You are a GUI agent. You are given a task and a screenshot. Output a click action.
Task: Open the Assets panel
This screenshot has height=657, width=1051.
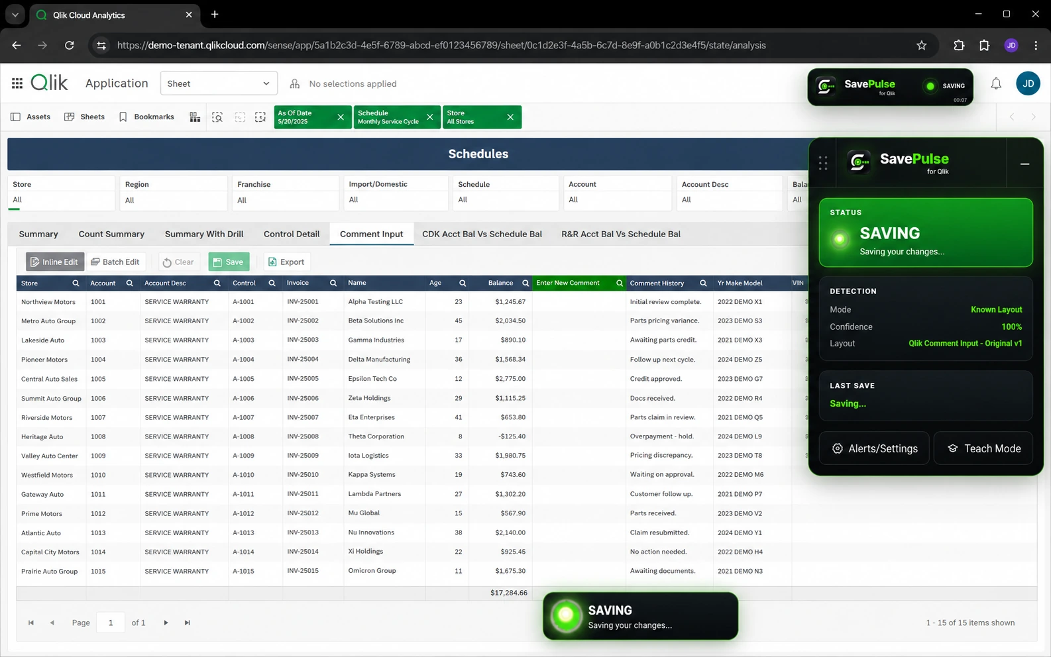[30, 117]
